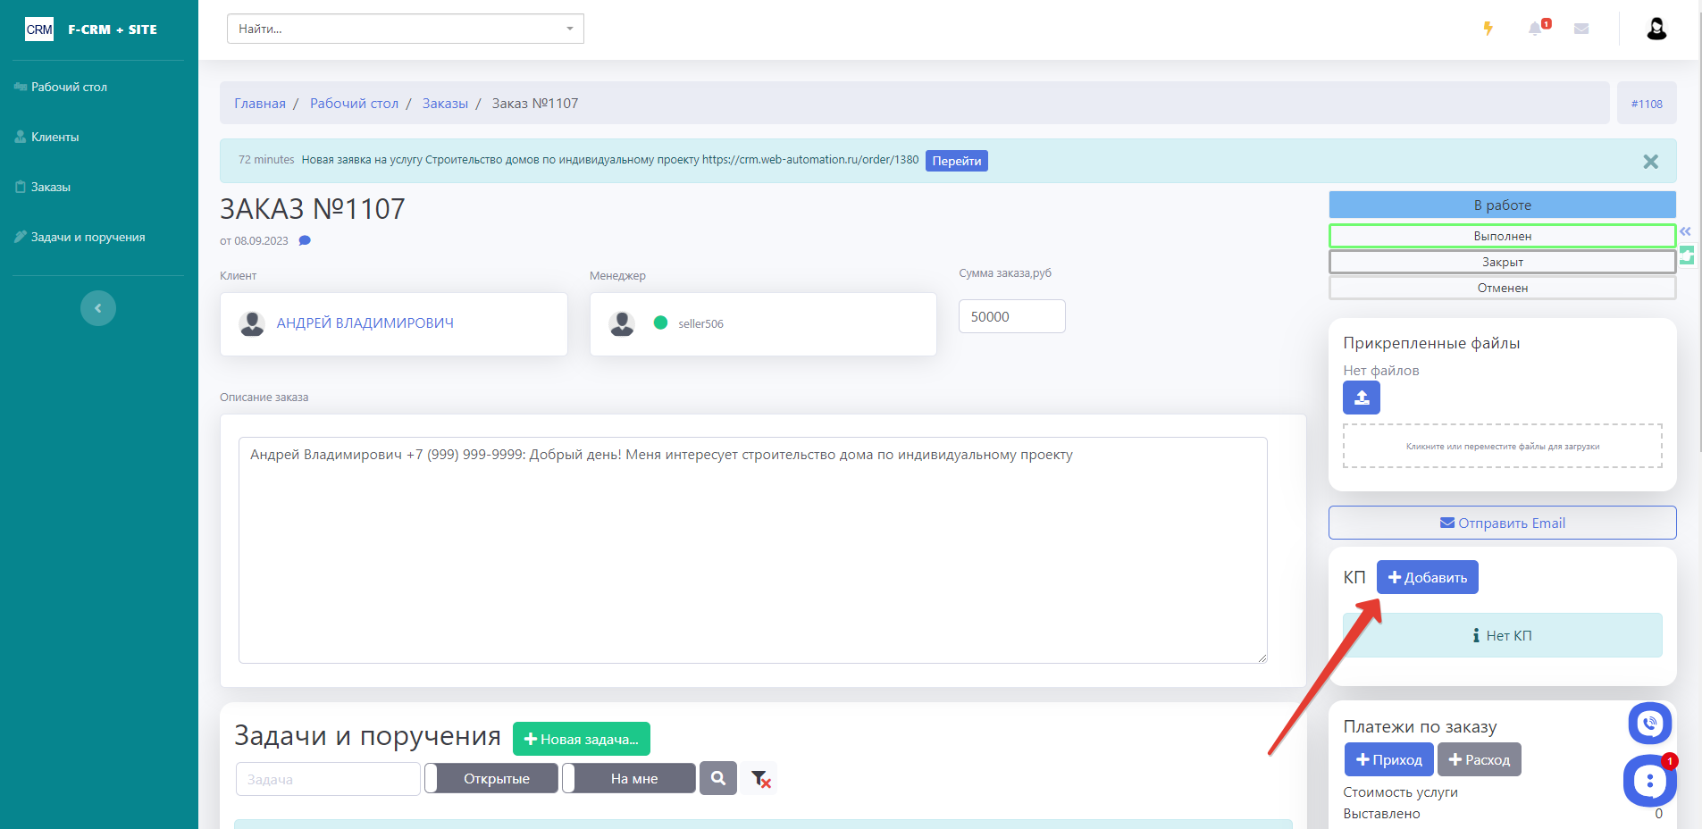The image size is (1702, 829).
Task: Open the mail envelope icon
Action: pyautogui.click(x=1581, y=29)
